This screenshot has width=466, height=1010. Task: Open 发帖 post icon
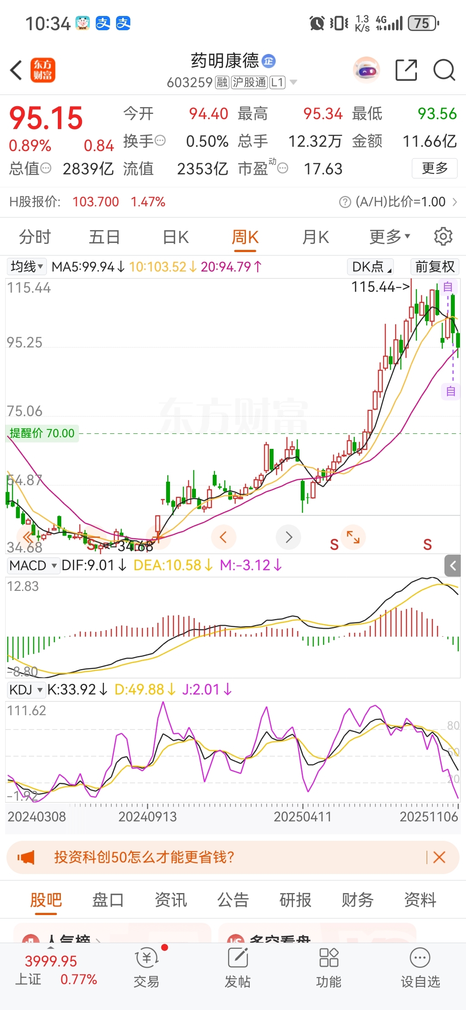(237, 967)
